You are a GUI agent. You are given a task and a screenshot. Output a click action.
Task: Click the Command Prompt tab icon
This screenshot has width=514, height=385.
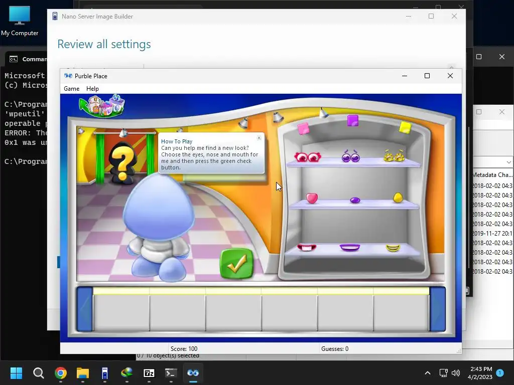(14, 59)
